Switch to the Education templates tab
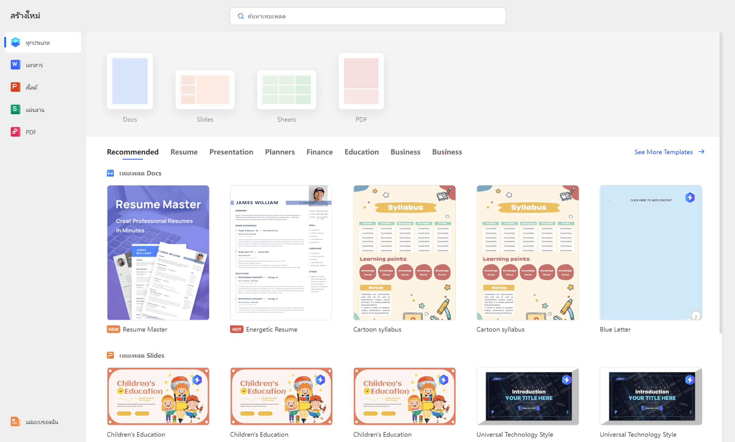This screenshot has height=442, width=735. 361,152
